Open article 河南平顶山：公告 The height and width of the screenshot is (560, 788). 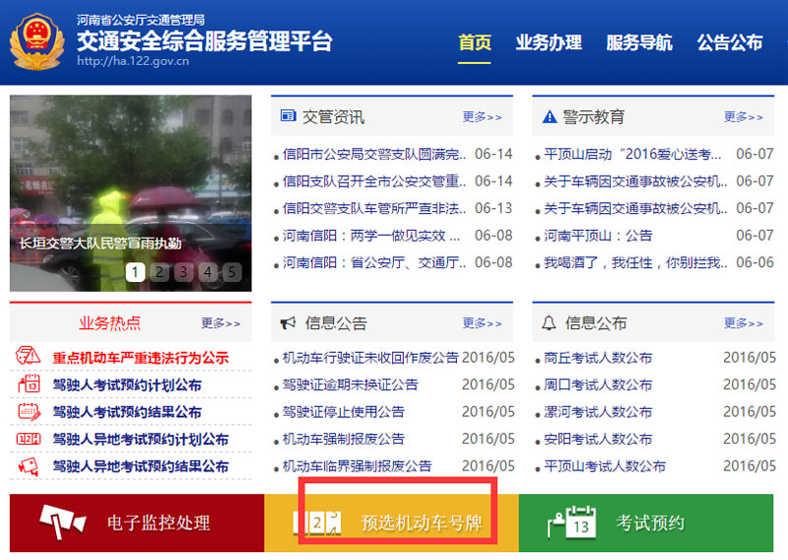pyautogui.click(x=598, y=236)
